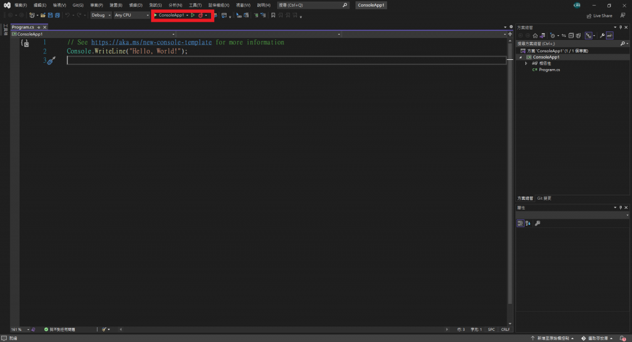Open the 工具(T) Tools menu

195,5
